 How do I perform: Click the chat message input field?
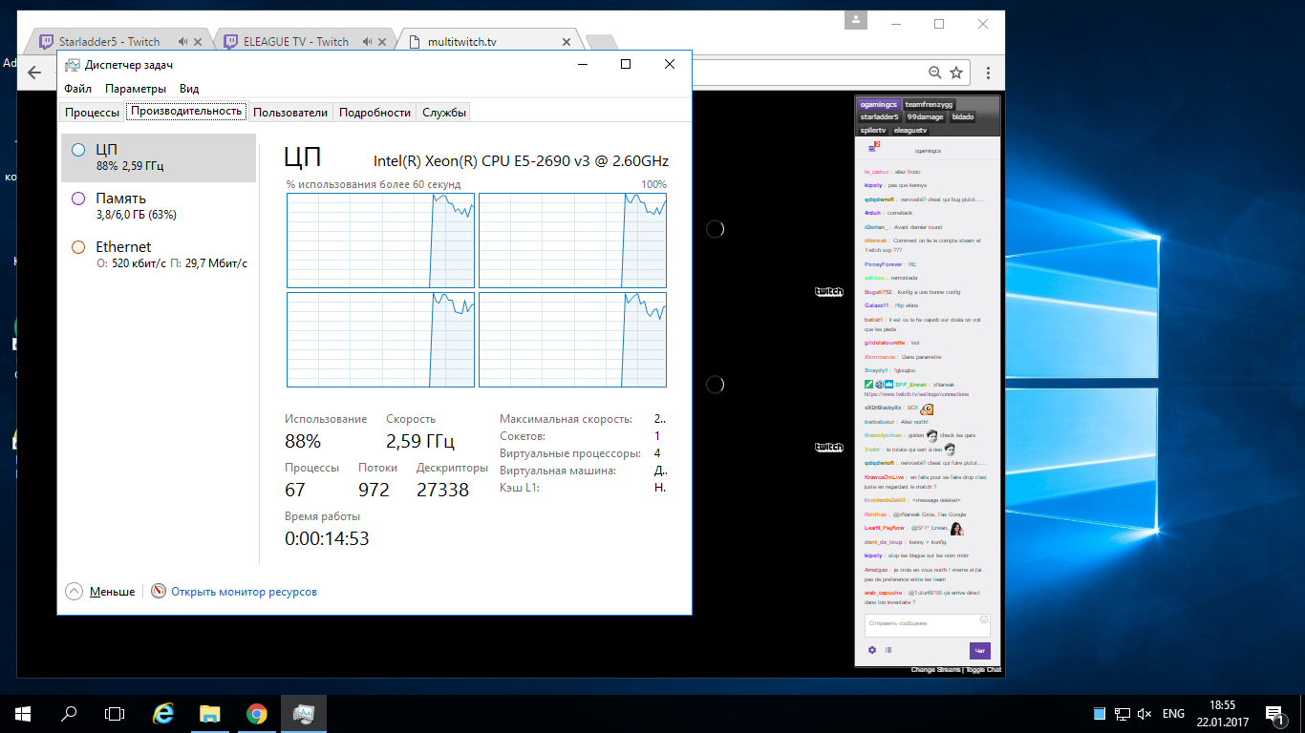coord(928,625)
